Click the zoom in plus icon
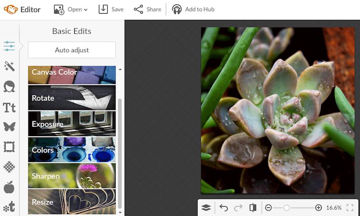 (319, 208)
